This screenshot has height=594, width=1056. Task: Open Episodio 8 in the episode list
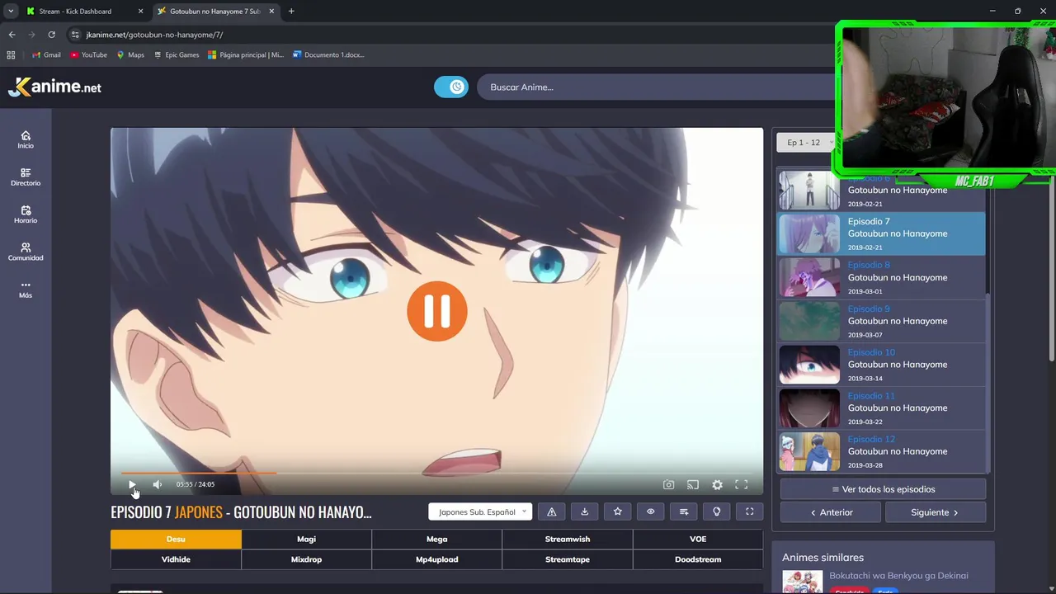tap(881, 277)
